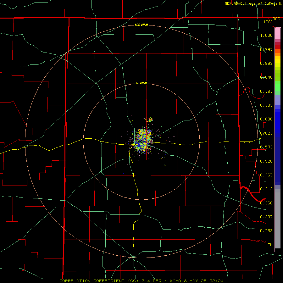283x283 pixels.
Task: Click the small isolated echo north of the cluster
Action: click(x=150, y=120)
